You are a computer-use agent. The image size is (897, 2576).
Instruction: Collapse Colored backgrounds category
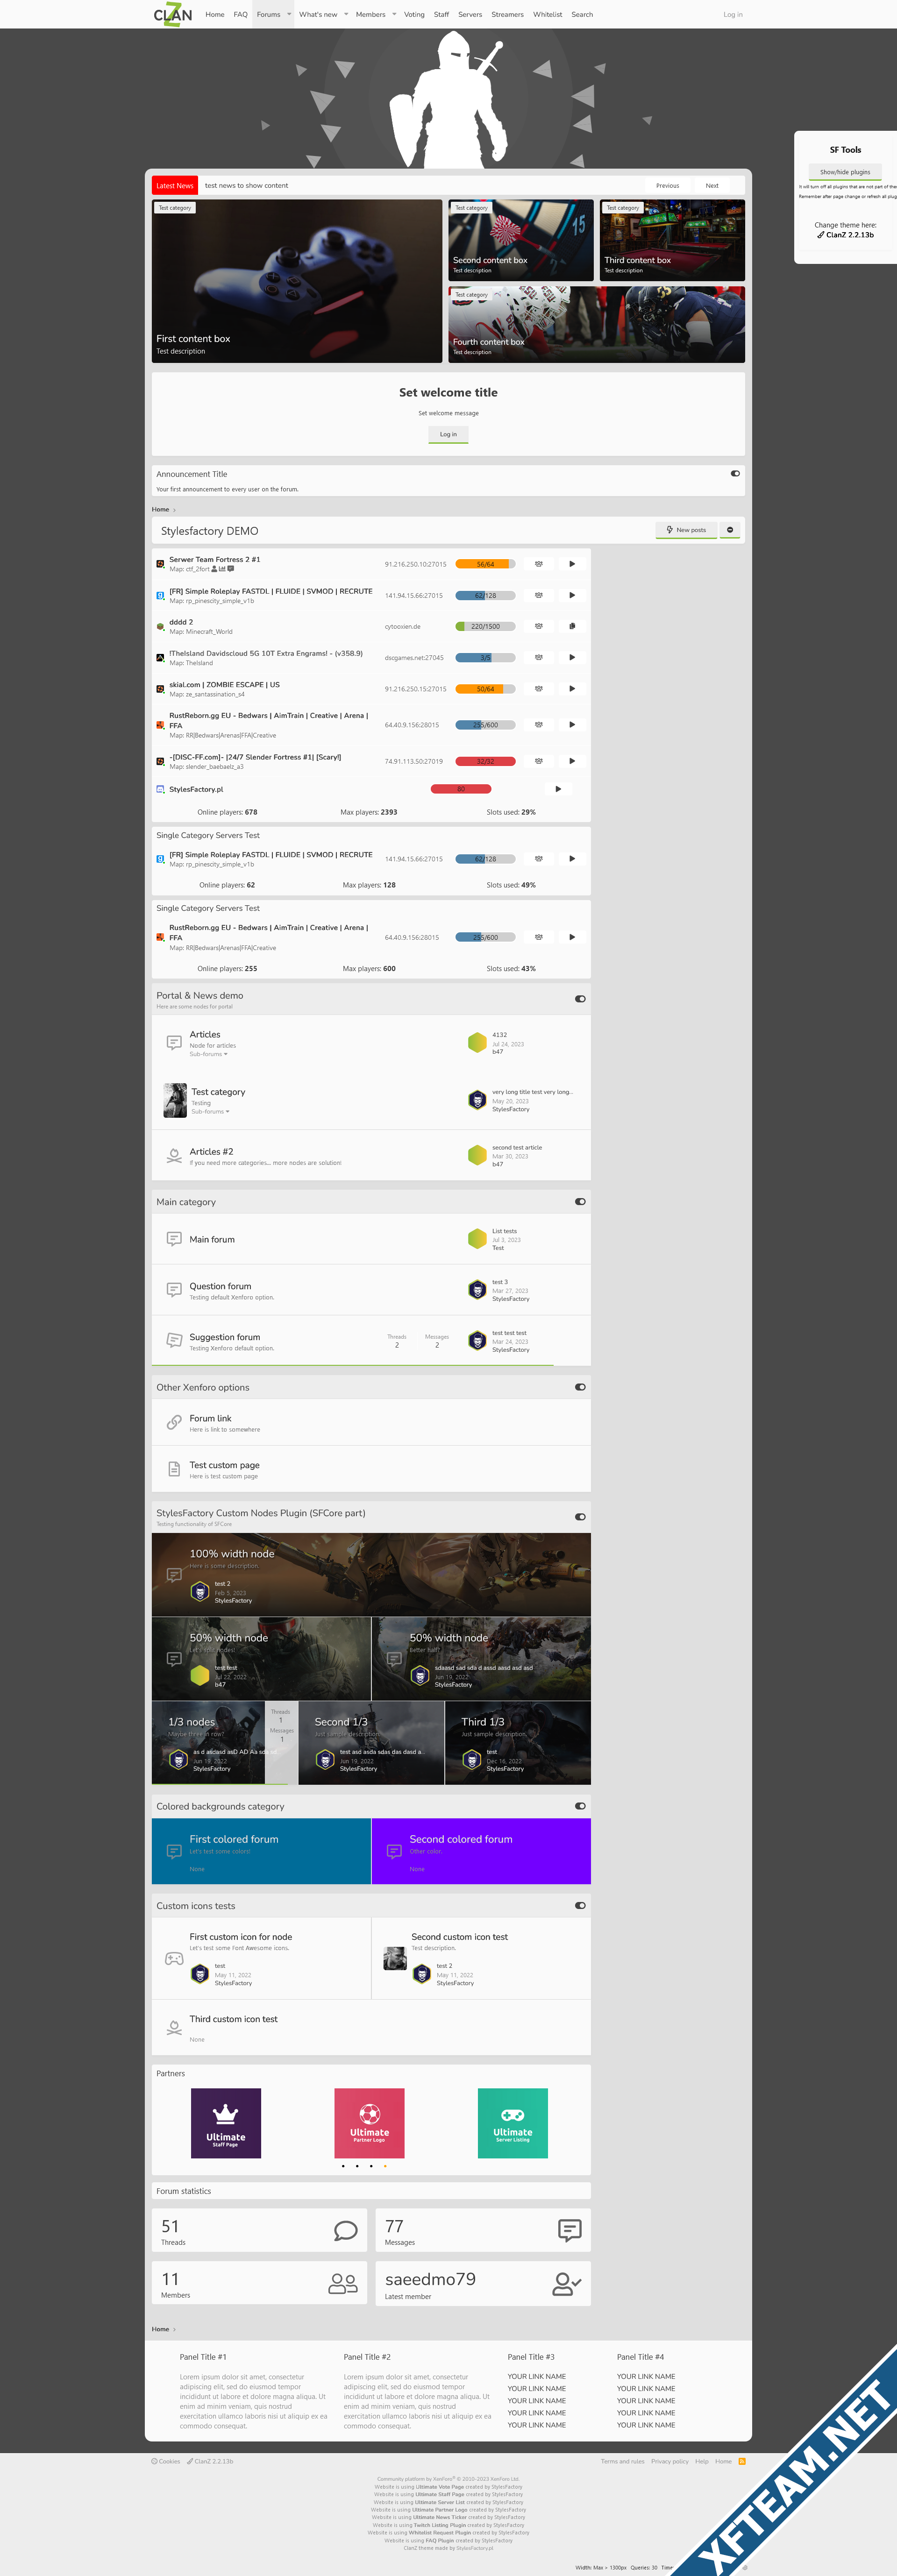(580, 1806)
